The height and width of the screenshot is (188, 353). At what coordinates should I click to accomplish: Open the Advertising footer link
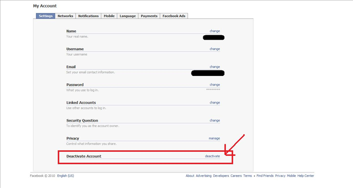204,175
